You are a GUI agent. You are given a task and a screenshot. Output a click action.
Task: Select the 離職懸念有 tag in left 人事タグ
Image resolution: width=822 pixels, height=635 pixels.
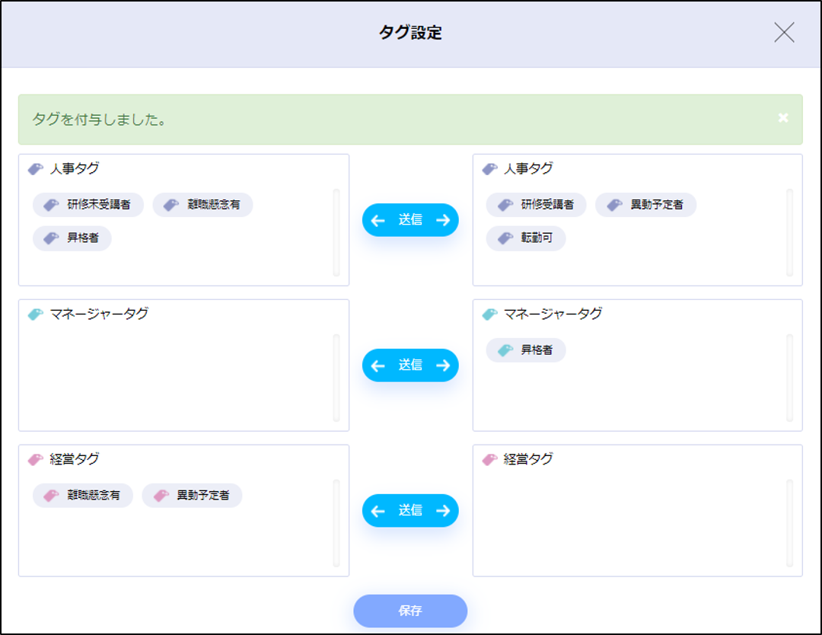pyautogui.click(x=203, y=205)
